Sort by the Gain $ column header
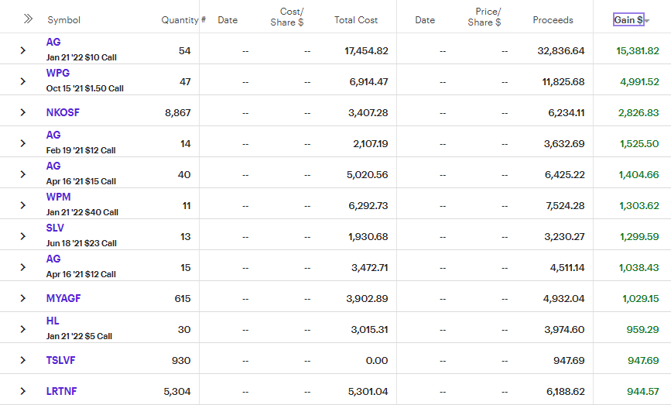 (628, 19)
